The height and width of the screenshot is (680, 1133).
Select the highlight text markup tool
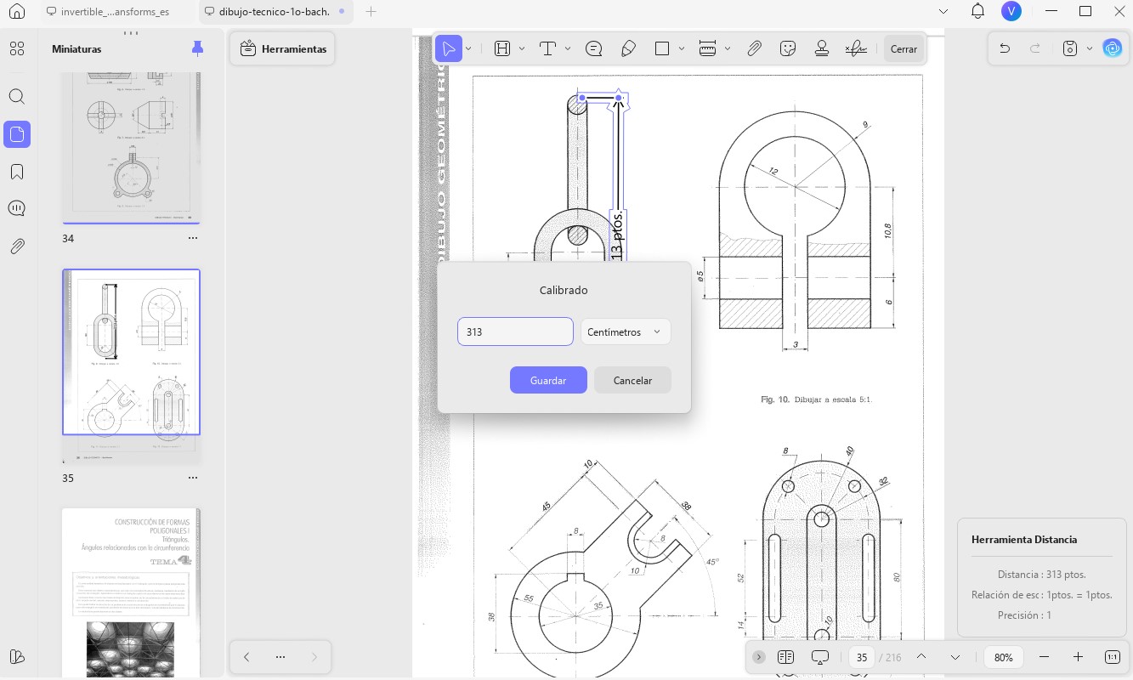(x=502, y=48)
